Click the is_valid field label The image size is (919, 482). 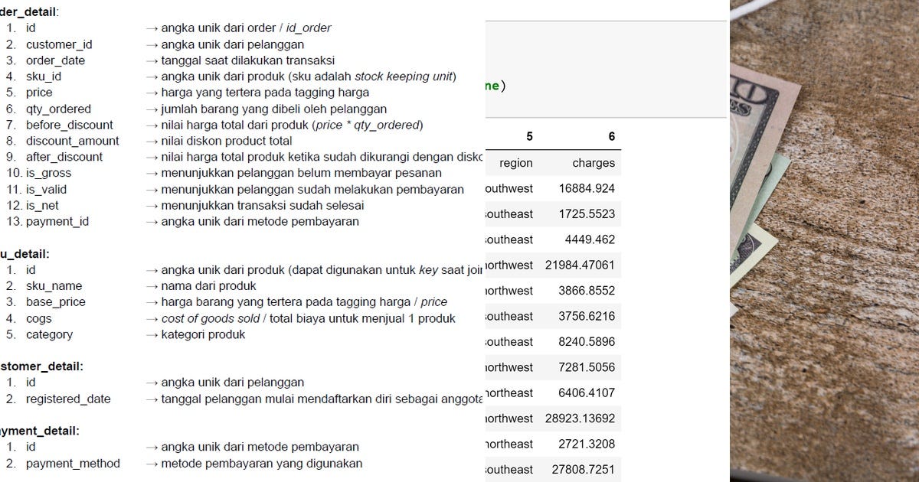(x=47, y=189)
